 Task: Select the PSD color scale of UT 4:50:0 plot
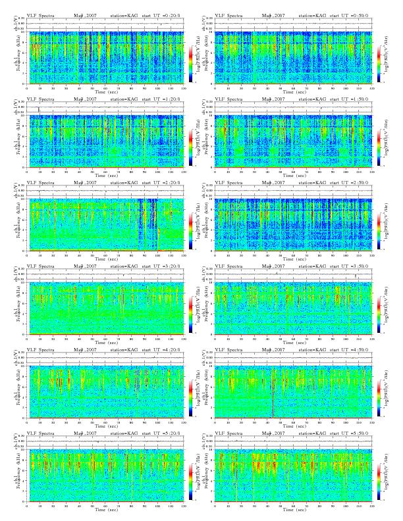click(379, 398)
